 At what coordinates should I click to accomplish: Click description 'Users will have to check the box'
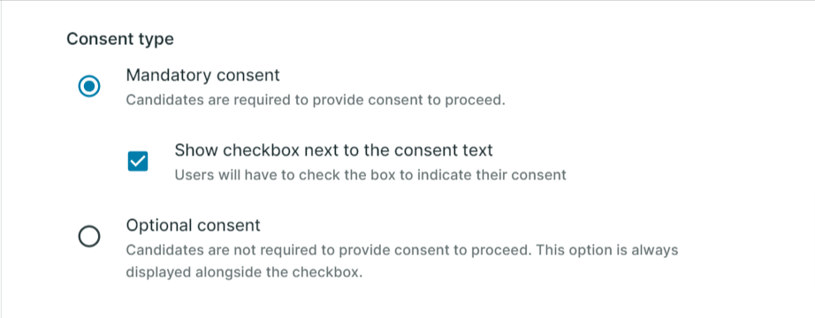pos(370,175)
